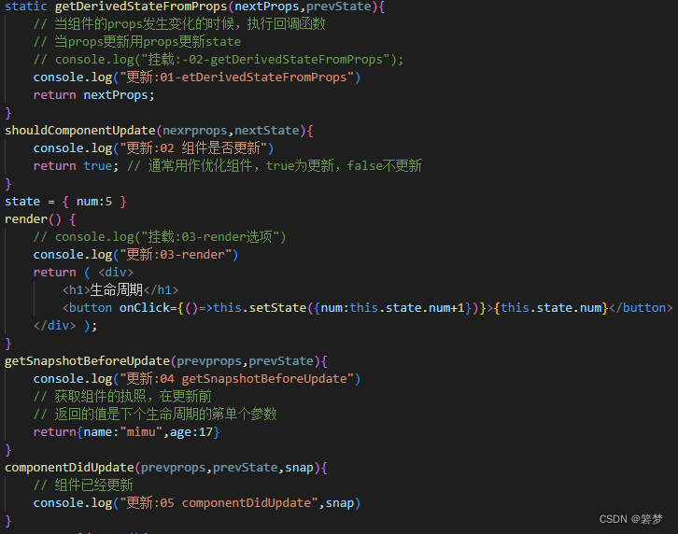This screenshot has height=534, width=678.
Task: Click the comment starting with 当组件的props发生变化
Action: point(179,24)
